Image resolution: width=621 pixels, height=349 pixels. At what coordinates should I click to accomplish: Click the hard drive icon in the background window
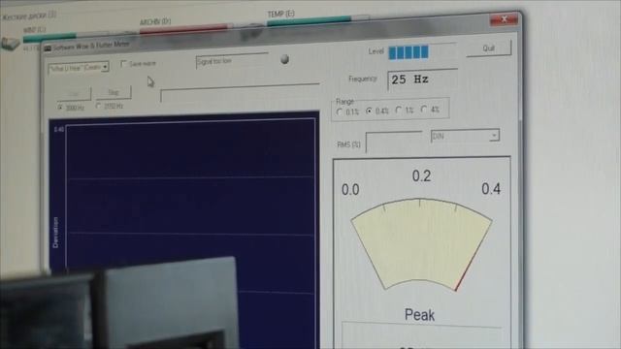pos(10,44)
